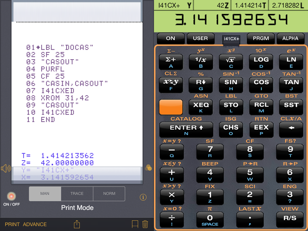Tap the printer ON / OFF power light
Viewport: 308px width, 231px height.
tap(11, 196)
